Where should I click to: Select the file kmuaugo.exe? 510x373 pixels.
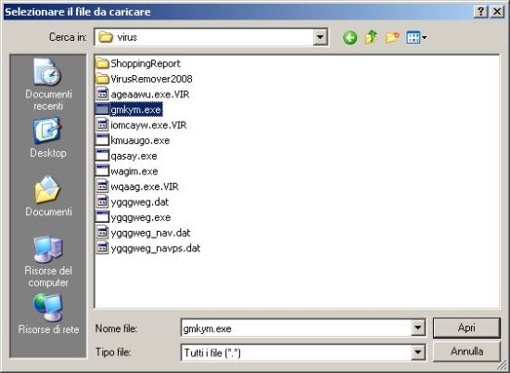pyautogui.click(x=133, y=141)
